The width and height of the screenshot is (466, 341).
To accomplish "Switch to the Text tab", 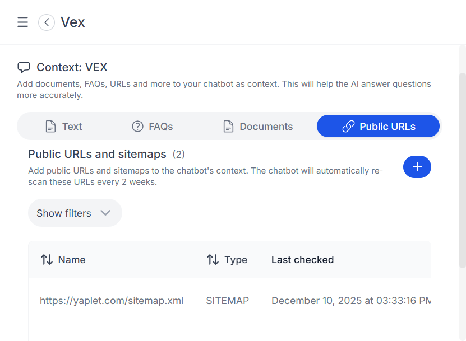I will [x=63, y=127].
